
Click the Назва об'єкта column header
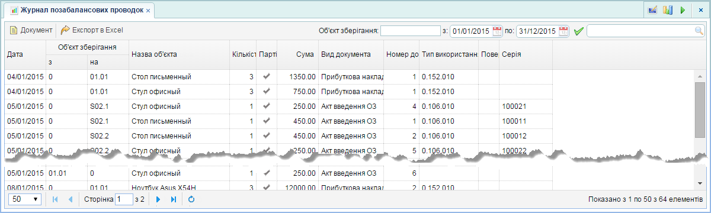179,54
